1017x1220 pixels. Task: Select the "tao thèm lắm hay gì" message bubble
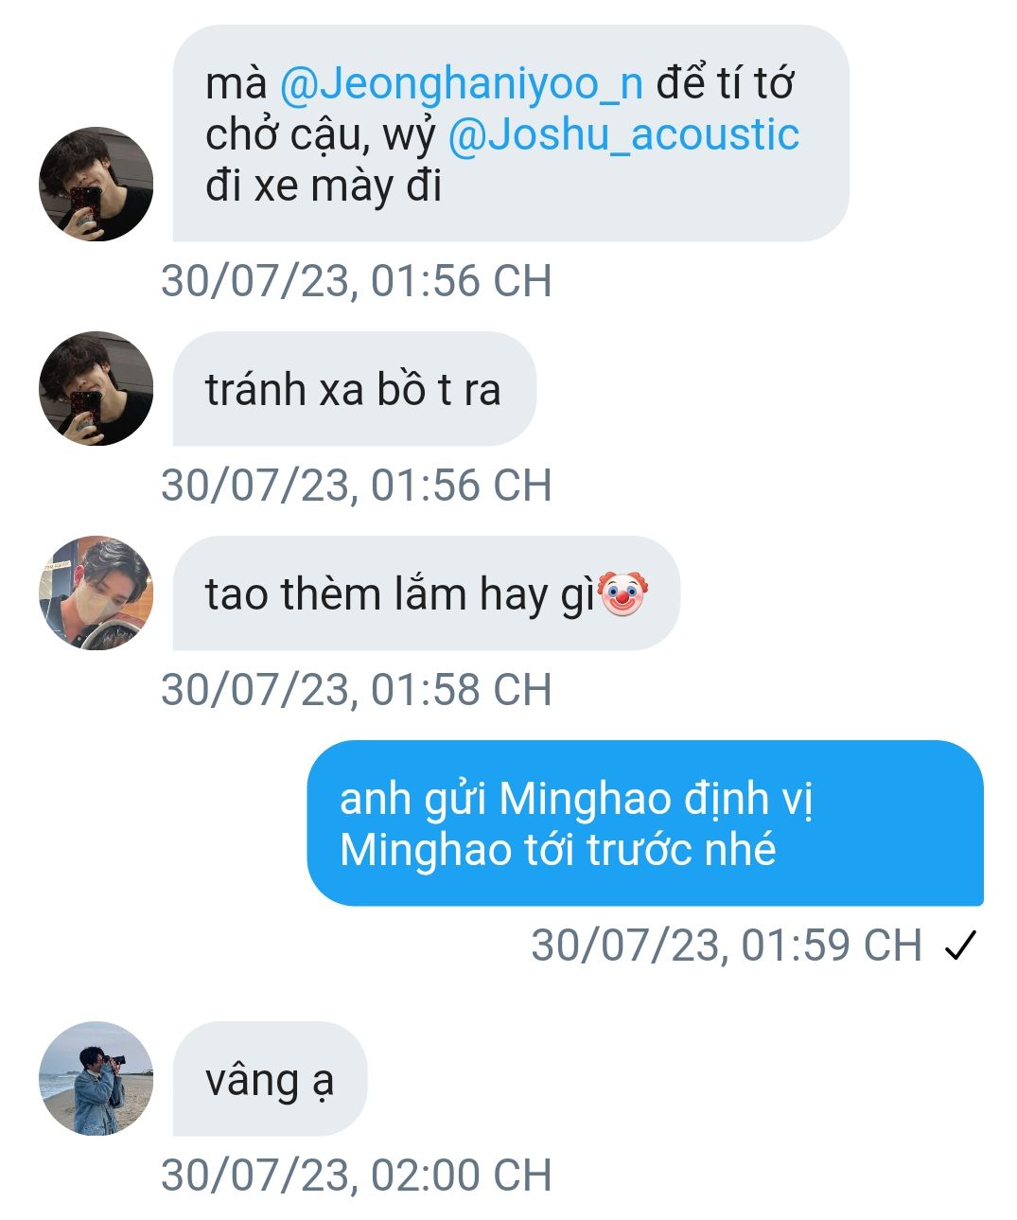coord(426,592)
